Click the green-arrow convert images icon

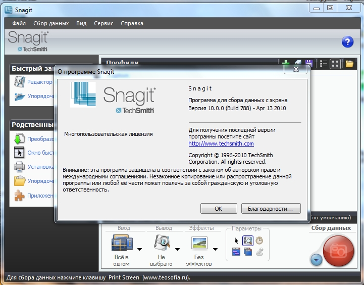coord(19,138)
